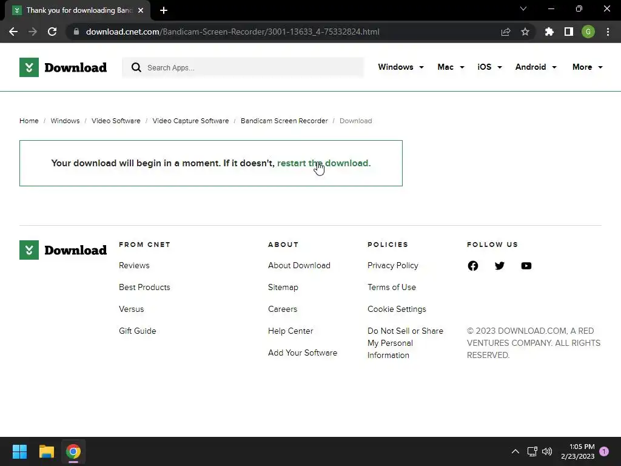Image resolution: width=621 pixels, height=466 pixels.
Task: Click the address bar URL
Action: [232, 32]
